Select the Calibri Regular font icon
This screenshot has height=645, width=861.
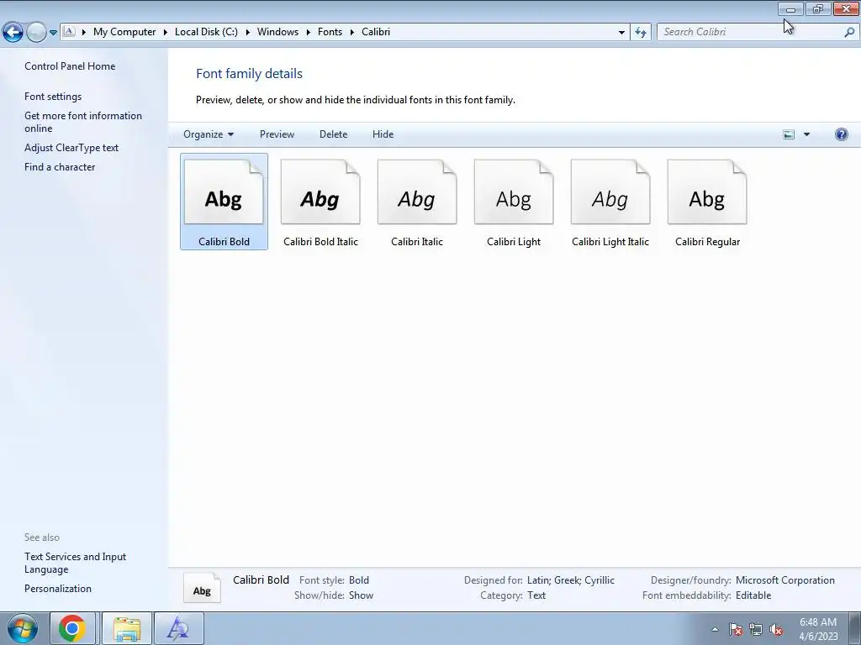click(x=707, y=202)
